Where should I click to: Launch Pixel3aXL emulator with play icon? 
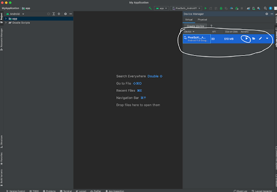(247, 39)
